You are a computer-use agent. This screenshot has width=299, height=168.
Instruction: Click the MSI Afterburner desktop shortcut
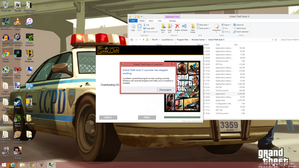tap(6, 72)
